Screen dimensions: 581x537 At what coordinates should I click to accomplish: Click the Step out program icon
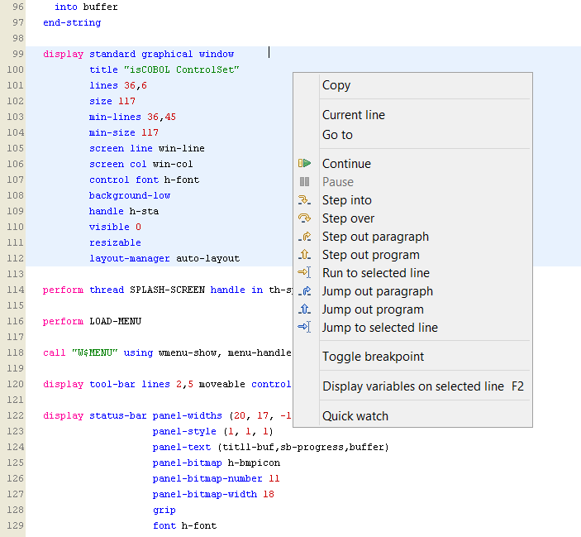304,255
